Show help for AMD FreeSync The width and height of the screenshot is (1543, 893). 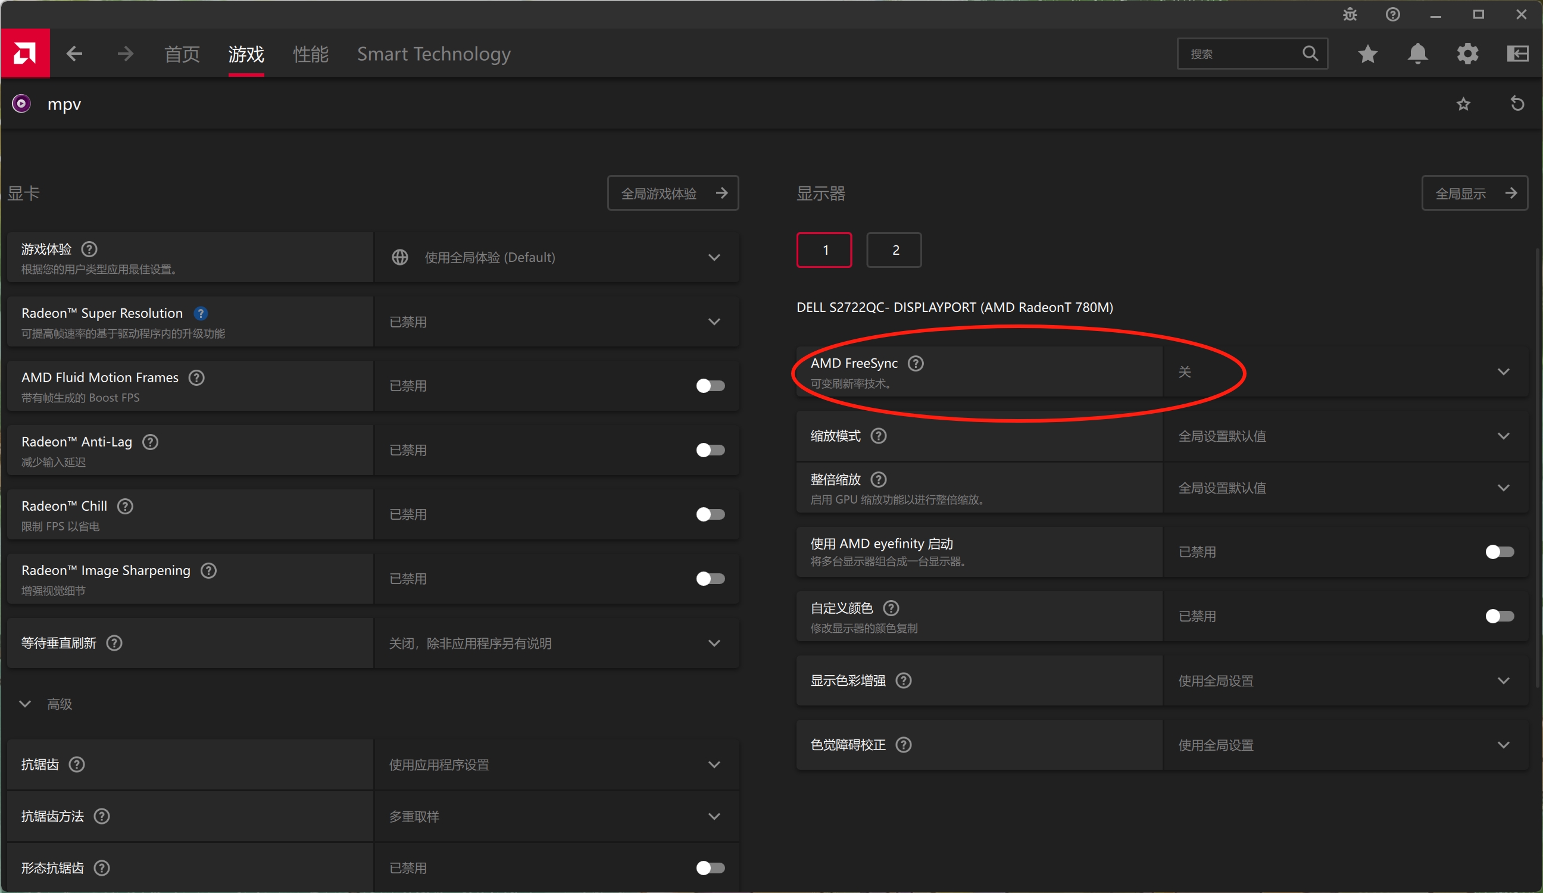[916, 364]
